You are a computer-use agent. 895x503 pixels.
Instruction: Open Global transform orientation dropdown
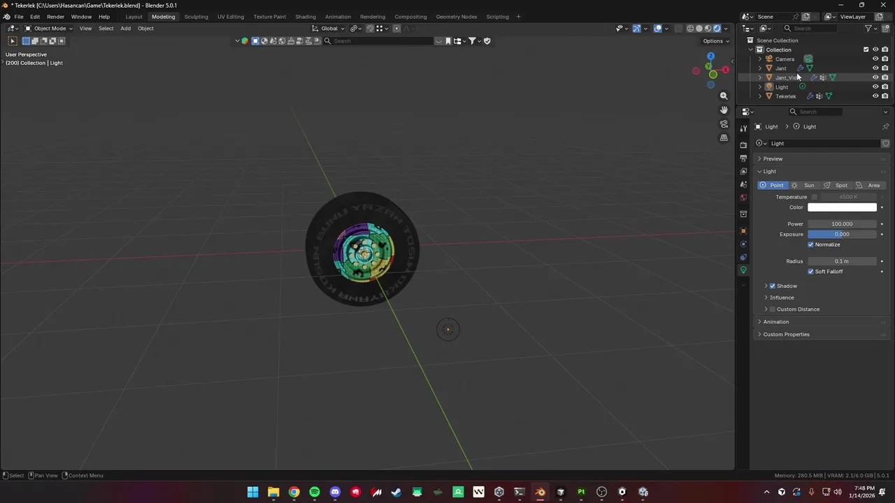(328, 29)
